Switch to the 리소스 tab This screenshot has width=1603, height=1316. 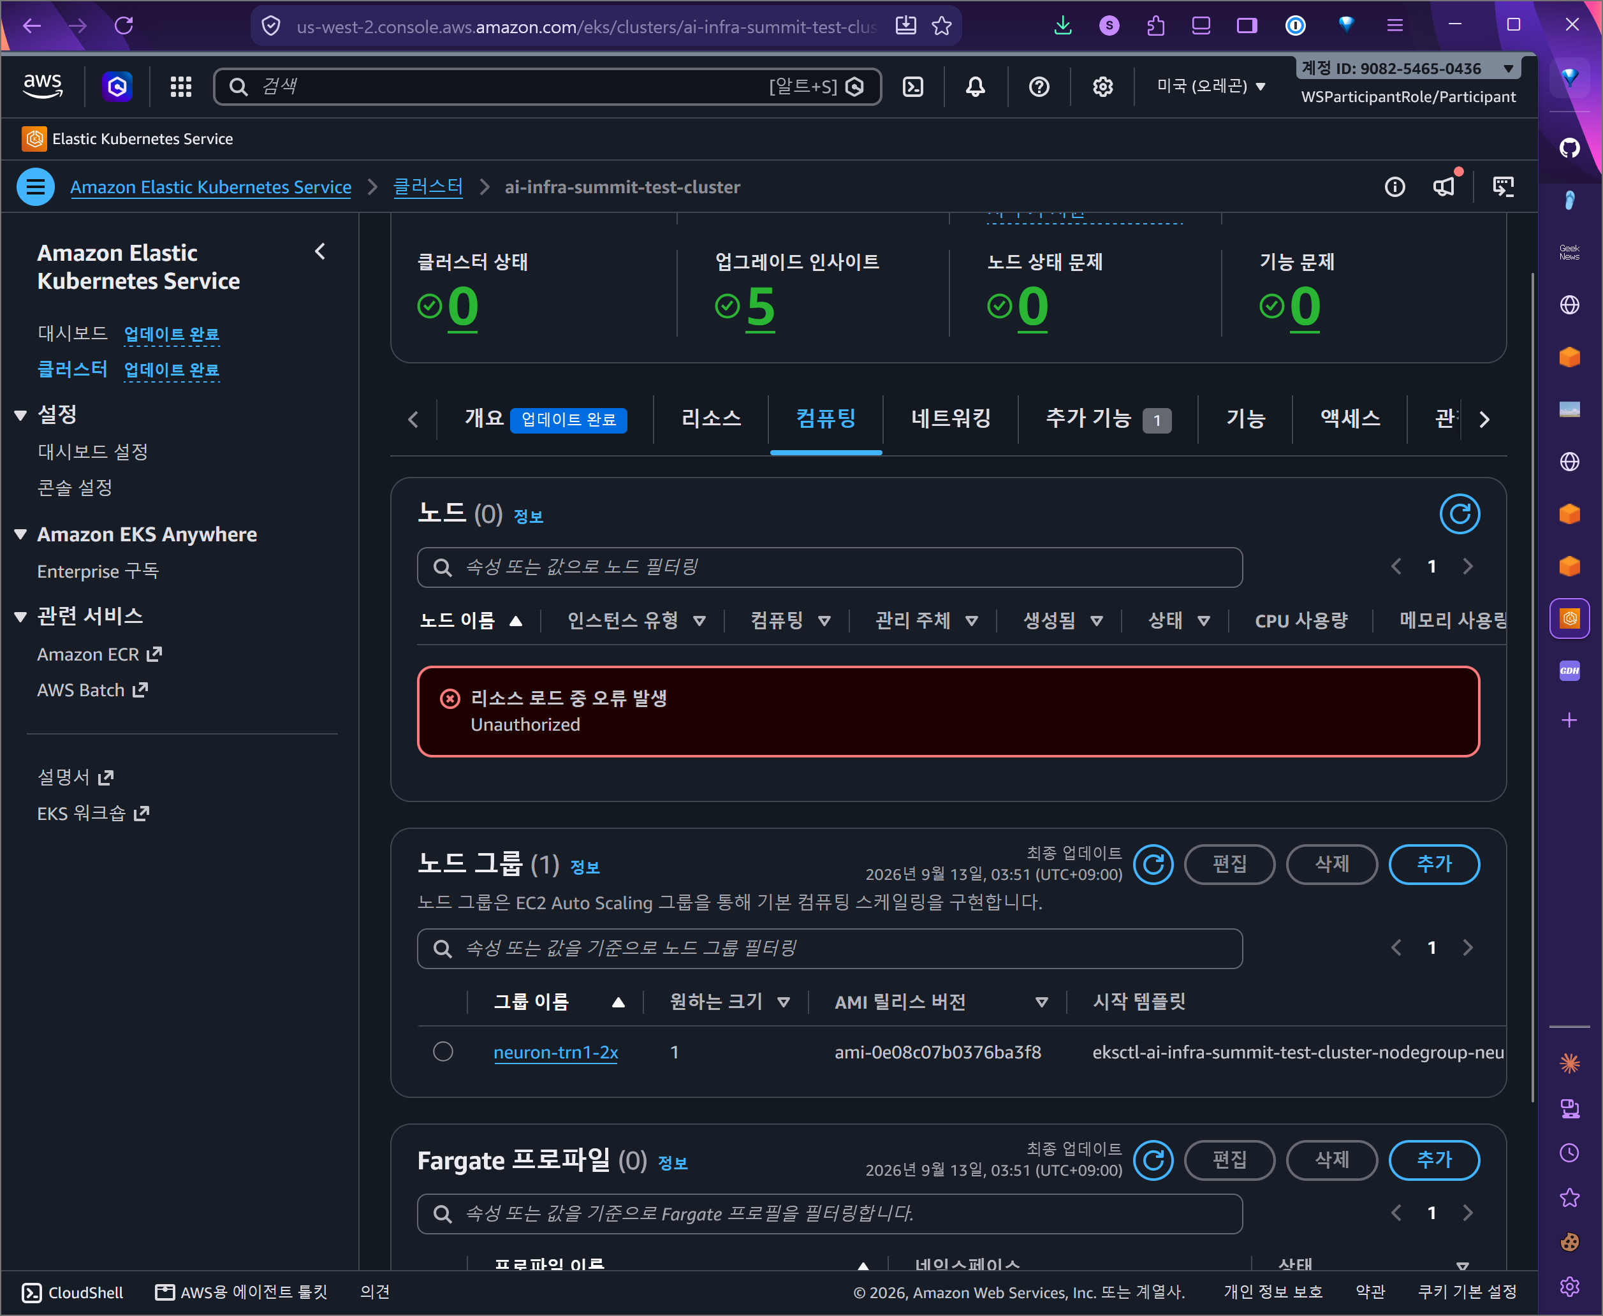tap(711, 418)
